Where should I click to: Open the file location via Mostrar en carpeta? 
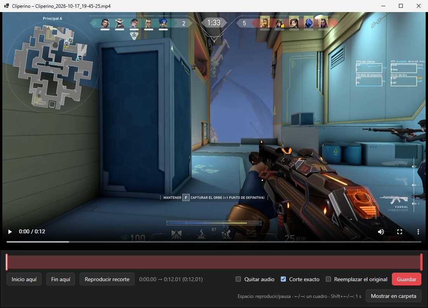[393, 296]
